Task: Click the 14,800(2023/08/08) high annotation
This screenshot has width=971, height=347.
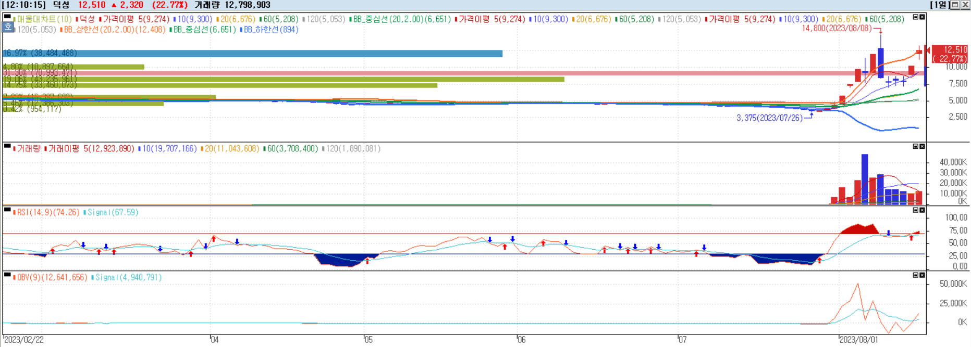Action: (x=837, y=28)
